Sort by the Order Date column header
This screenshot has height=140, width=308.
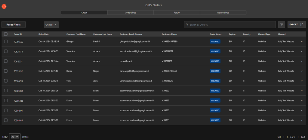[x=43, y=34]
